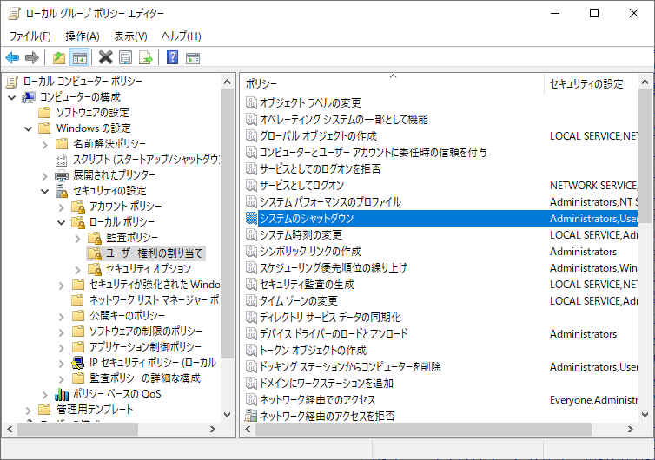Click the システム時刻の変更 policy icon
Screen dimensions: 655x460
[251, 234]
